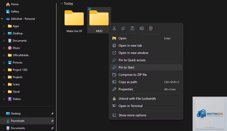Image resolution: width=227 pixels, height=131 pixels.
Task: Click the pin icon beside Downloads
Action: coord(52,121)
